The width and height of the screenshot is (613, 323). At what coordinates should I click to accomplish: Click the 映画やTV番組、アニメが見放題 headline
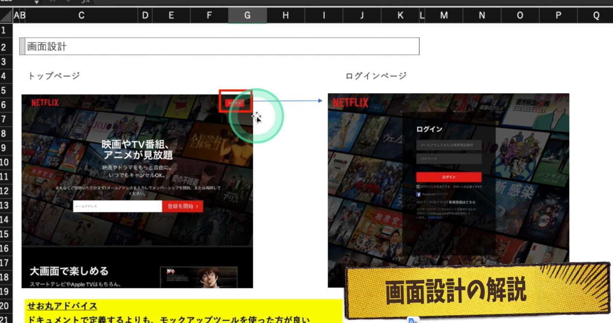[x=137, y=149]
